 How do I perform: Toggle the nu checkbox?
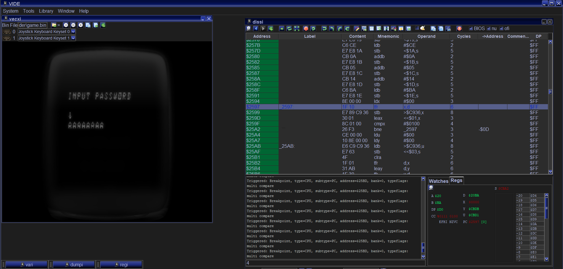tap(489, 29)
